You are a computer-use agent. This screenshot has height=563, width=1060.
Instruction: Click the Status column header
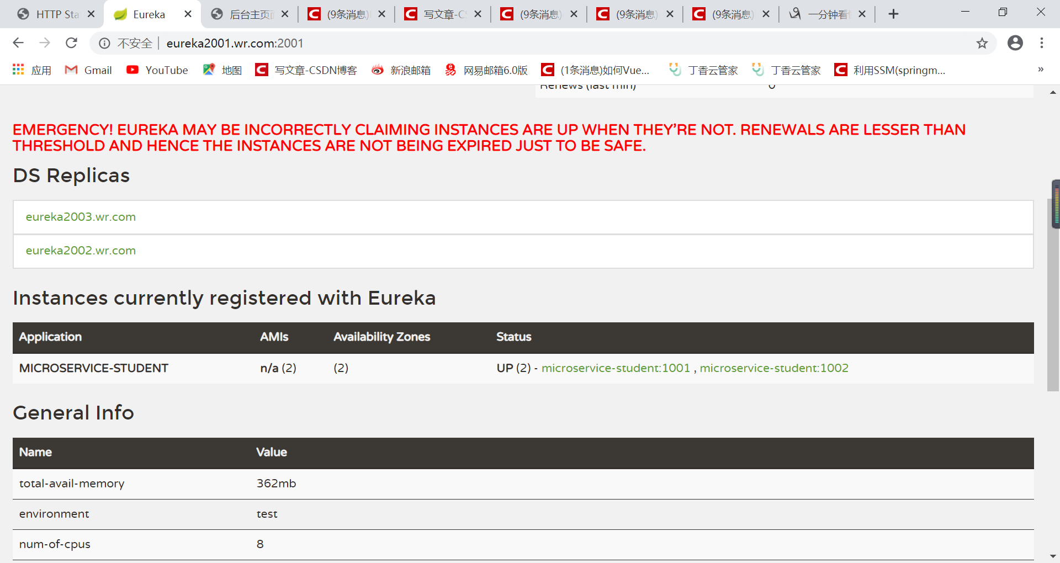click(x=513, y=337)
